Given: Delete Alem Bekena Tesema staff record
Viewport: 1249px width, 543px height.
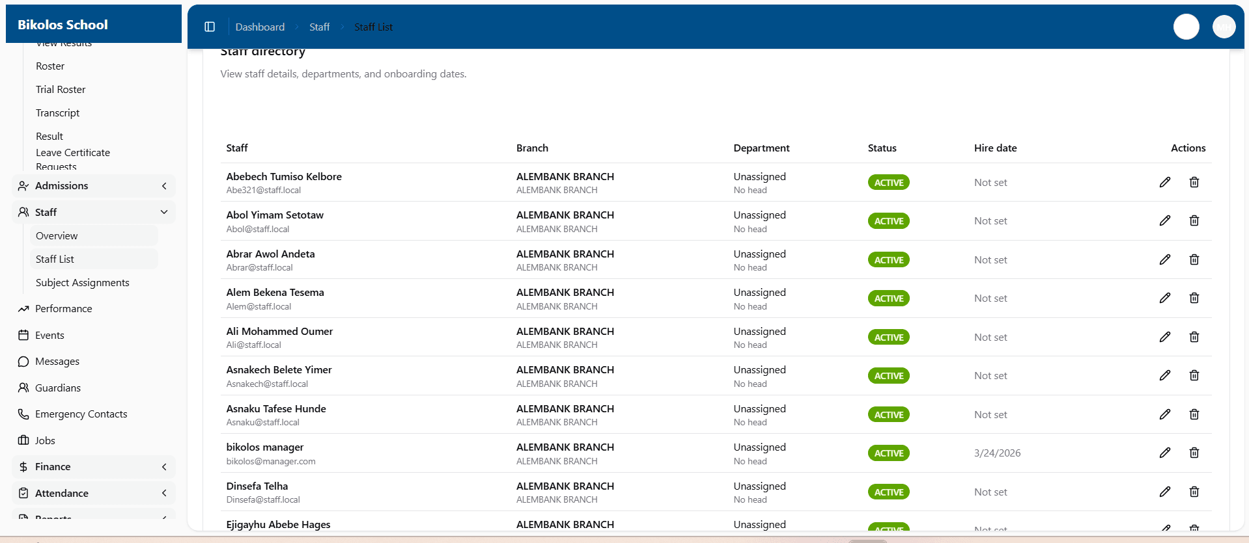Looking at the screenshot, I should (x=1194, y=298).
